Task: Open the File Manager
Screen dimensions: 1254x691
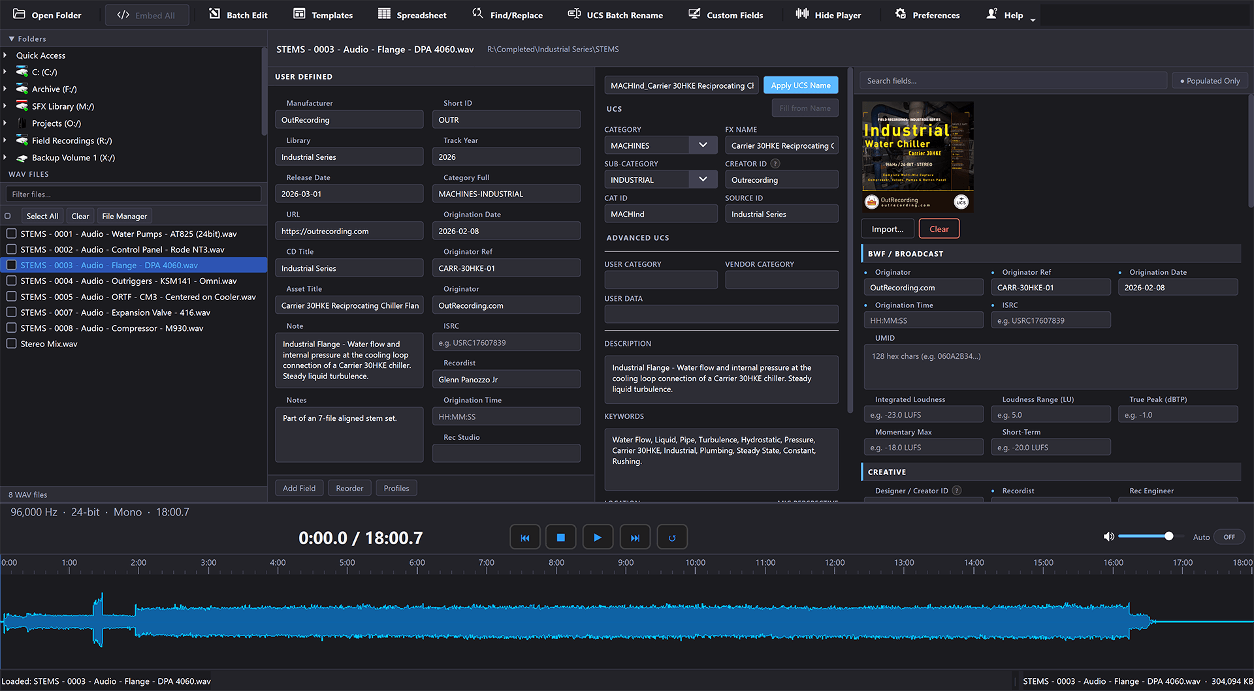Action: coord(124,216)
